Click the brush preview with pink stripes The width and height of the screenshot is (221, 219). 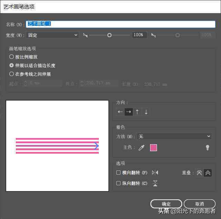click(x=57, y=146)
